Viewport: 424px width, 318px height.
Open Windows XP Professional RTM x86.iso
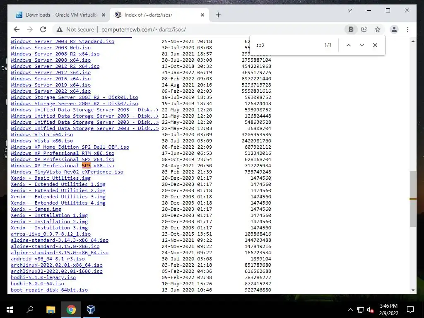[63, 153]
